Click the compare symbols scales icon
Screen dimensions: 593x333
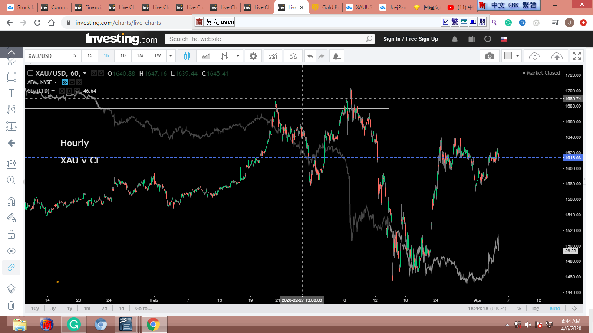tap(293, 56)
